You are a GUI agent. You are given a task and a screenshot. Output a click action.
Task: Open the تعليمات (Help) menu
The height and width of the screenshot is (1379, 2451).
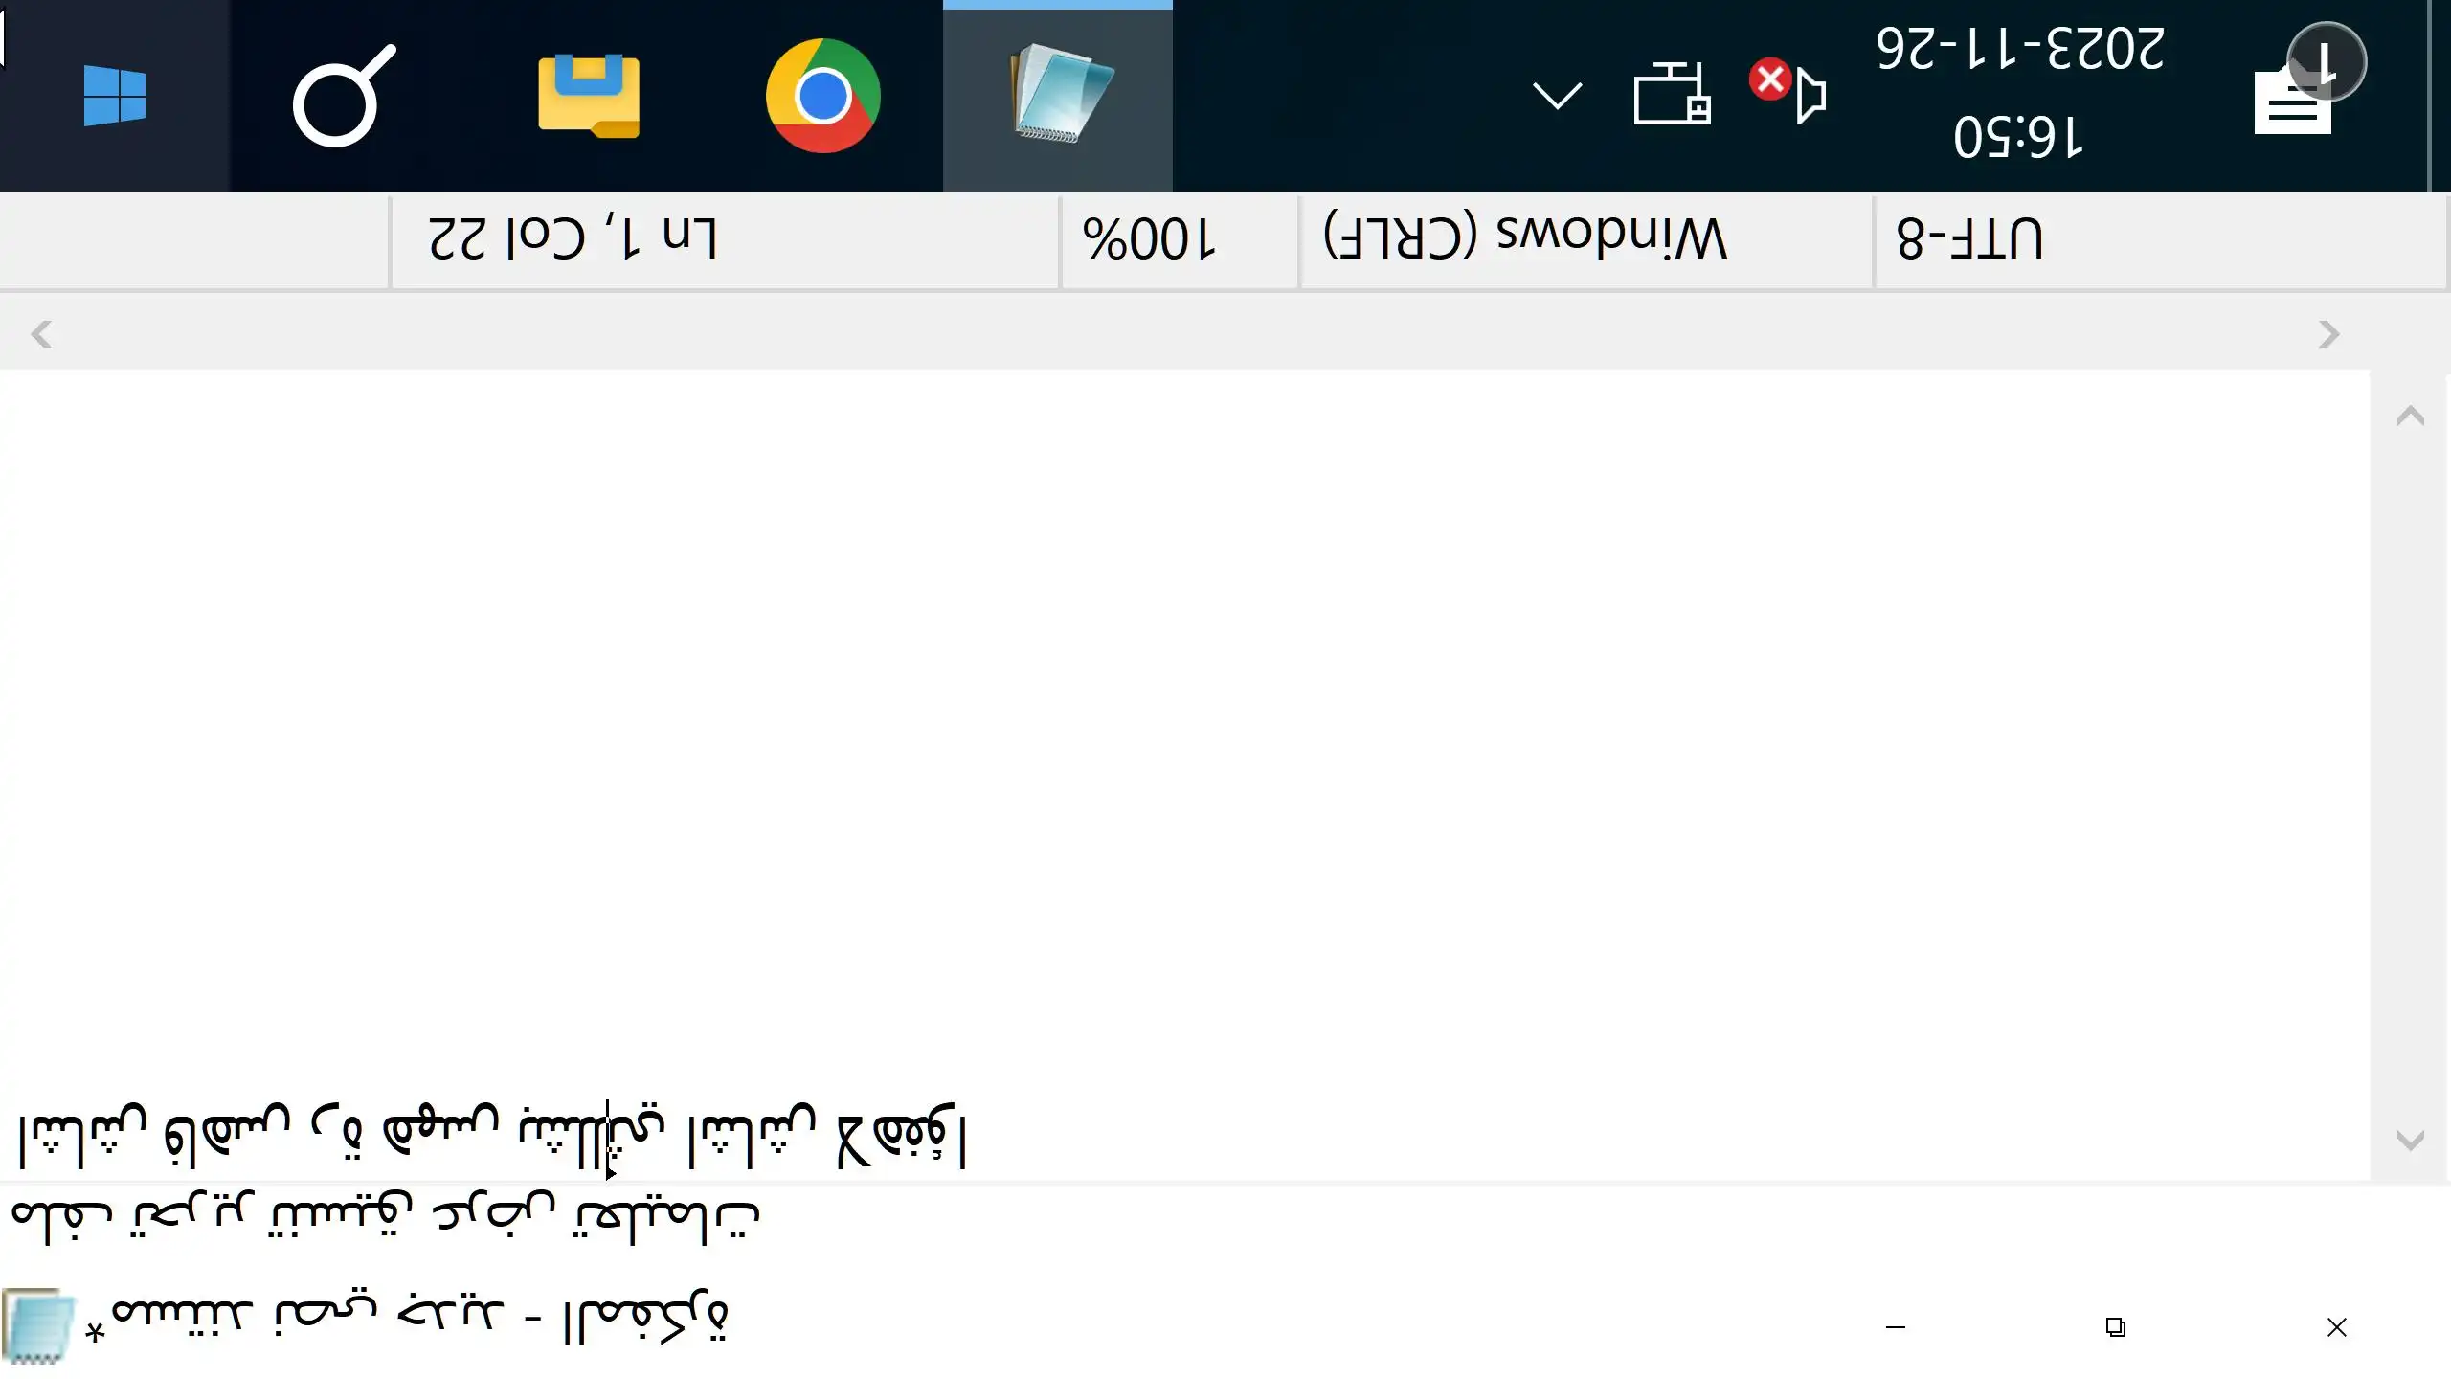point(665,1216)
